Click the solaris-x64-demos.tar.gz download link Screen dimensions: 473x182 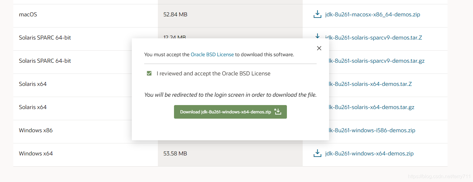coord(372,107)
